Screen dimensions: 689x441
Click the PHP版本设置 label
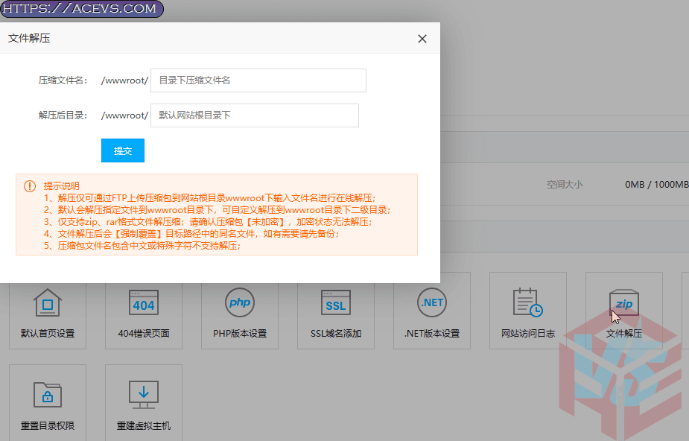240,334
